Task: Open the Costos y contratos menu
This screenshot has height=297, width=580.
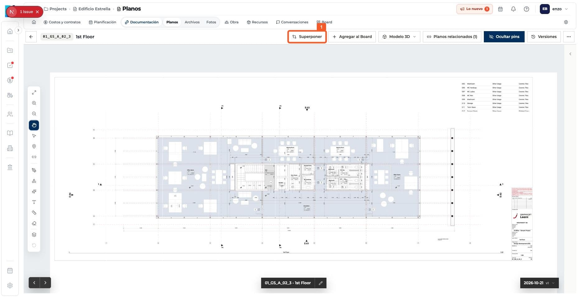Action: (x=62, y=22)
